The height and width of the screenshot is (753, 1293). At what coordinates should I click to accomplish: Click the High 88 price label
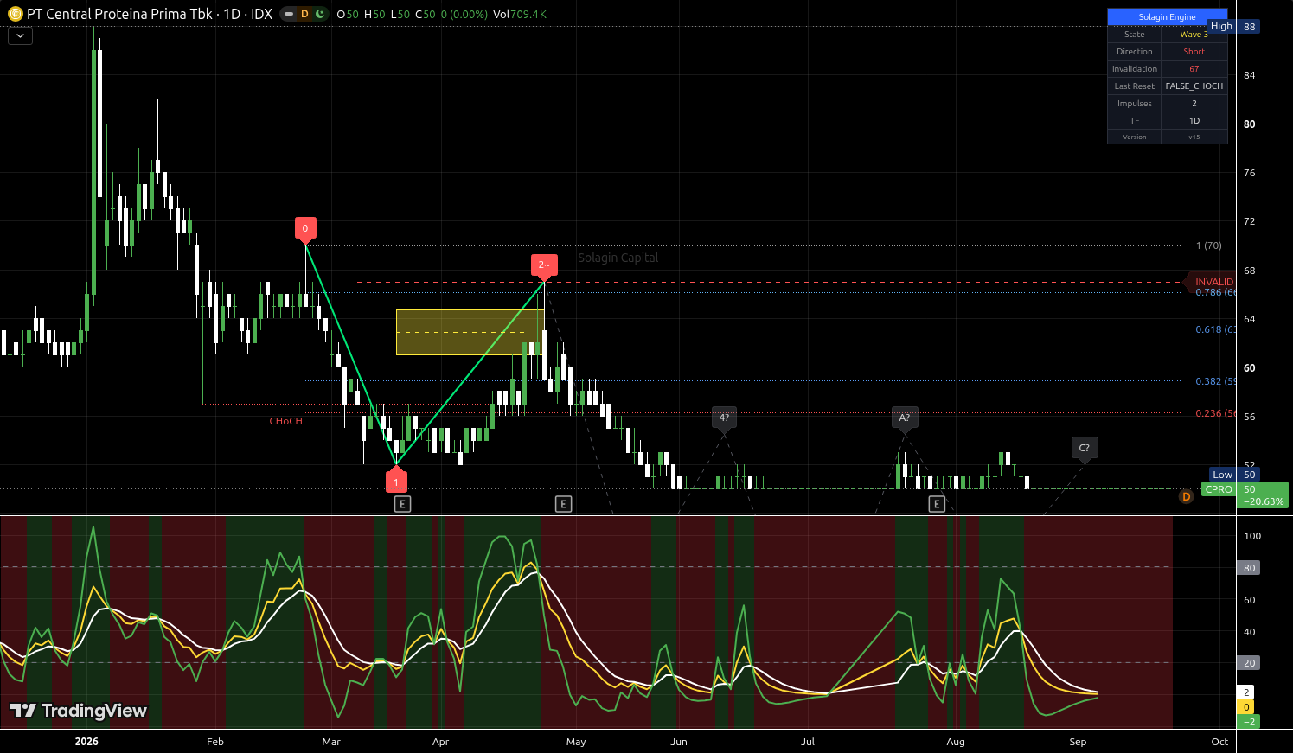[x=1234, y=27]
